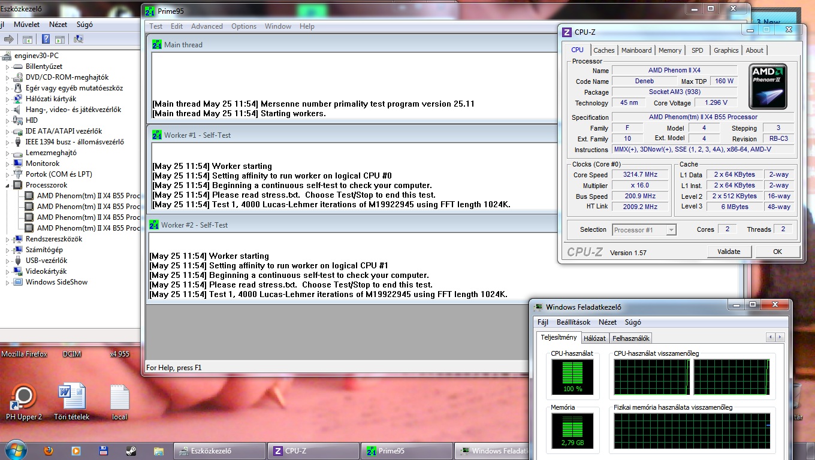
Task: Open the Test menu in Prime95
Action: [x=156, y=26]
